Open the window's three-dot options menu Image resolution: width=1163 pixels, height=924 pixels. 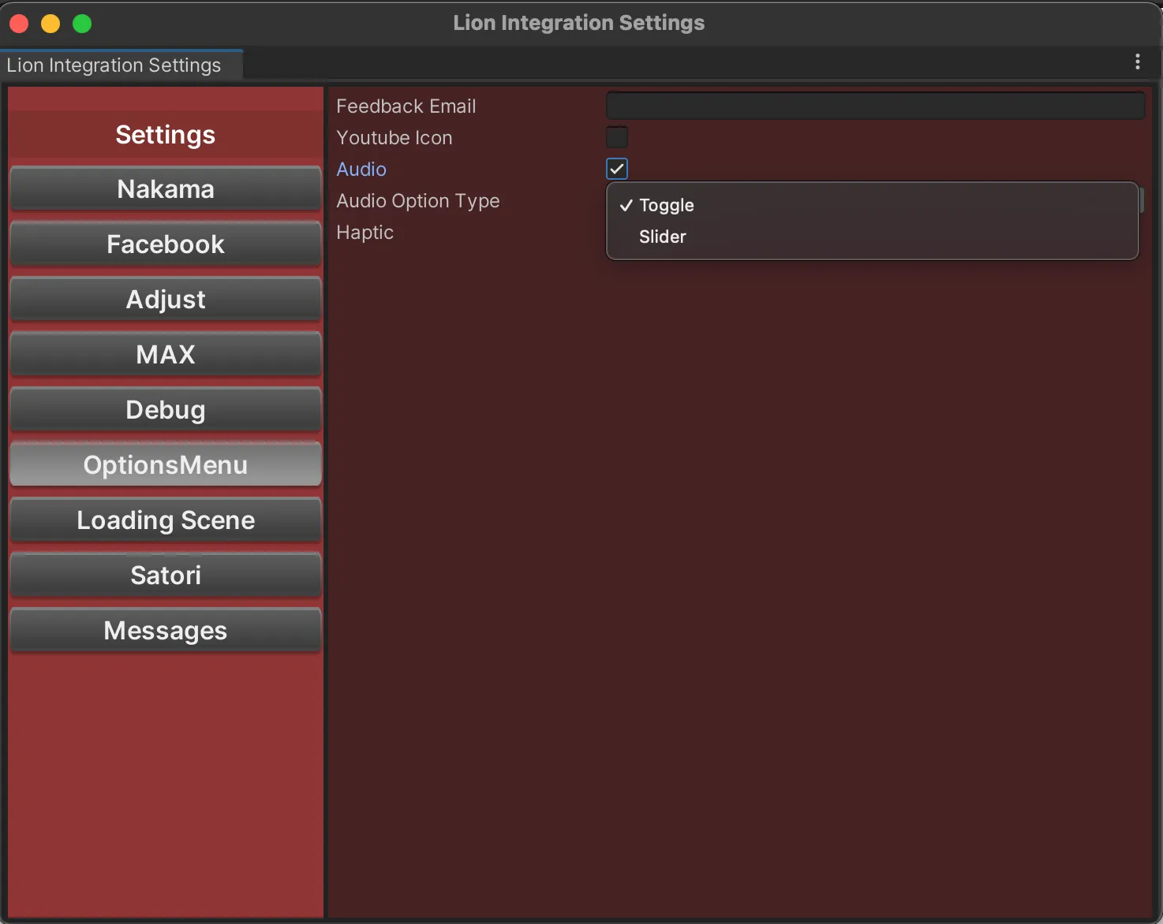pos(1137,61)
